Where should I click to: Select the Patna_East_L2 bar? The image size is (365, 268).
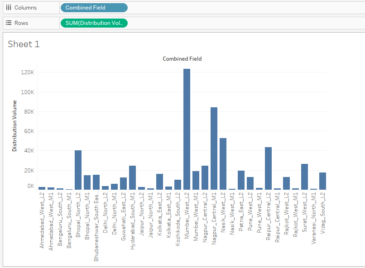click(241, 180)
